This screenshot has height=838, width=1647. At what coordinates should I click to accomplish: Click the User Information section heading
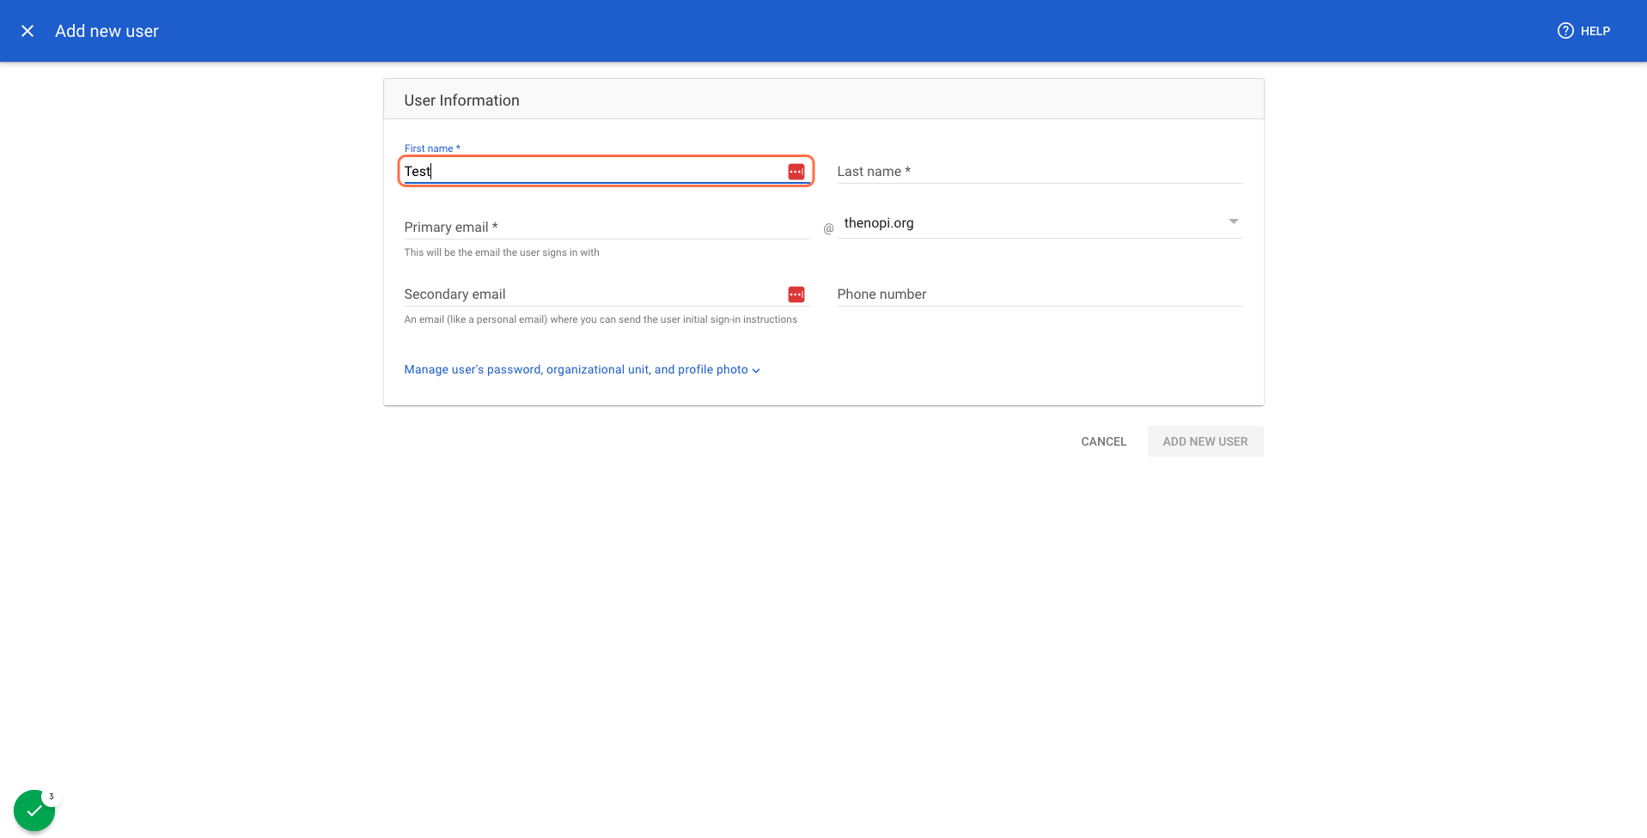(461, 100)
